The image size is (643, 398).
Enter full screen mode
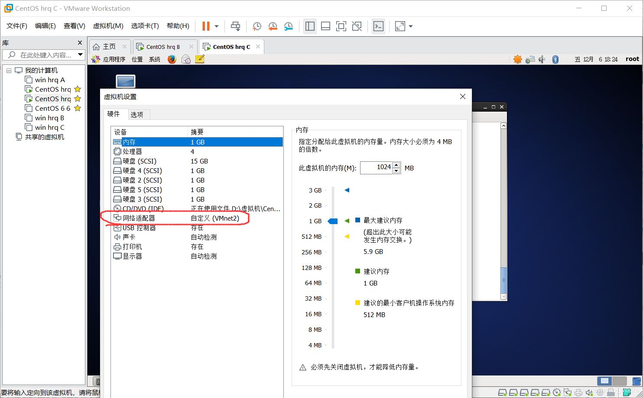(341, 26)
